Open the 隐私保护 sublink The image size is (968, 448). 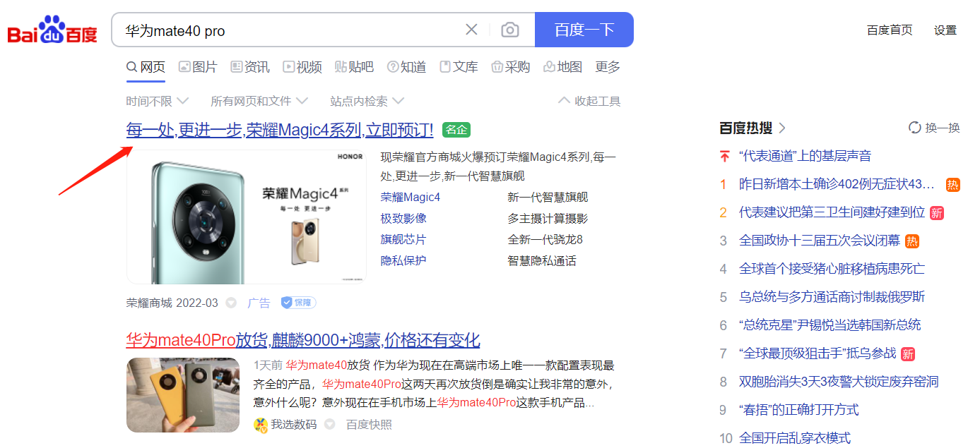click(403, 261)
